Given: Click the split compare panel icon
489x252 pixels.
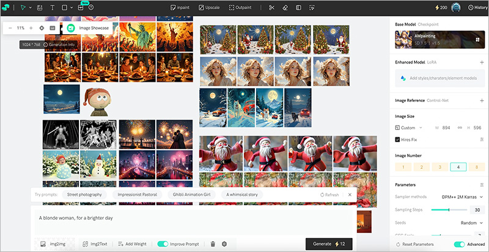Looking at the screenshot, I should (298, 7).
